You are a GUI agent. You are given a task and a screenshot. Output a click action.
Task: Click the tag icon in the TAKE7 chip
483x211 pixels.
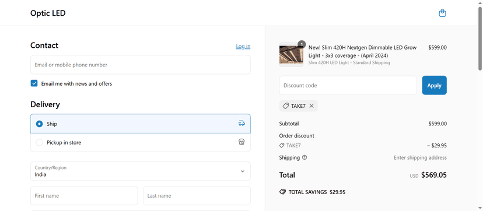coord(286,106)
